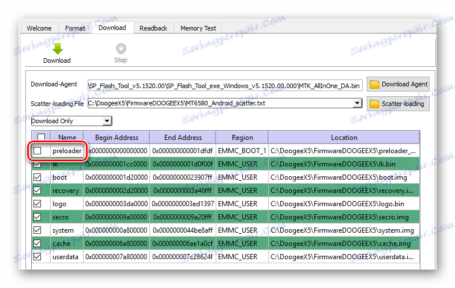
Task: Select the secro name cell
Action: [67, 217]
